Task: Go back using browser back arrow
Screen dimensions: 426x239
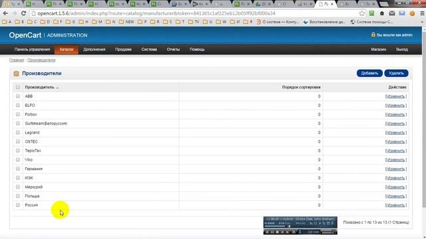Action: click(x=5, y=13)
